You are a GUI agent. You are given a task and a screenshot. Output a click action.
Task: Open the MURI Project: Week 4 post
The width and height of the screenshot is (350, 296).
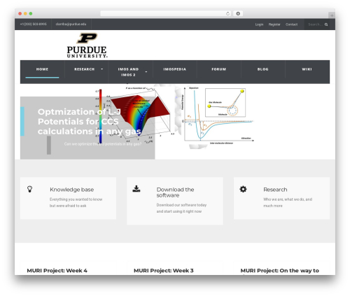tap(57, 271)
